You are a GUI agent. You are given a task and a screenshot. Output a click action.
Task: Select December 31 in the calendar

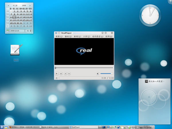(x=21, y=23)
